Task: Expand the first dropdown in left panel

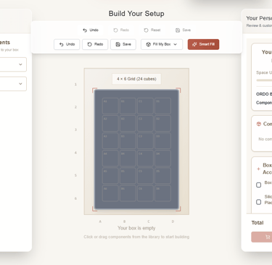Action: [12, 64]
